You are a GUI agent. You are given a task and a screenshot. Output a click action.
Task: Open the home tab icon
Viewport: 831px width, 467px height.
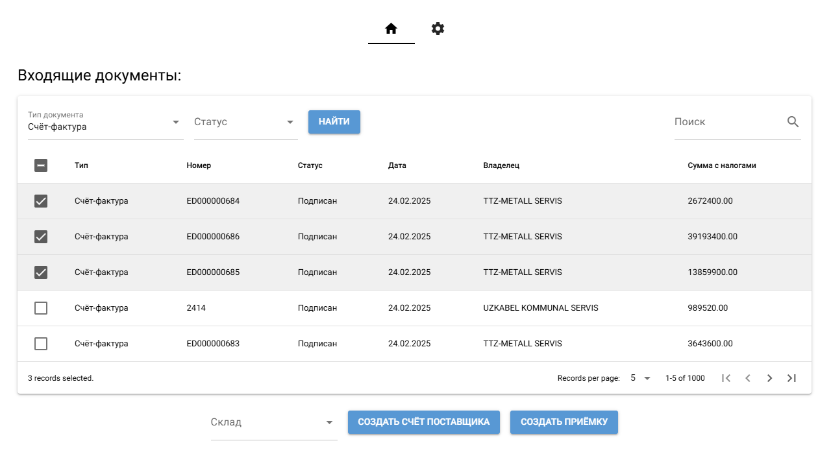[391, 29]
